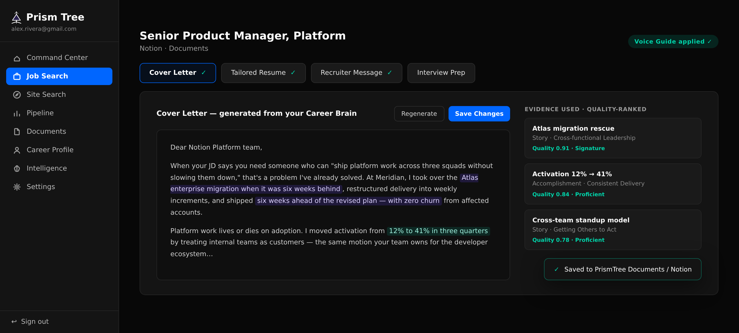This screenshot has height=333, width=739.
Task: Open Career Profile from sidebar
Action: [x=59, y=150]
